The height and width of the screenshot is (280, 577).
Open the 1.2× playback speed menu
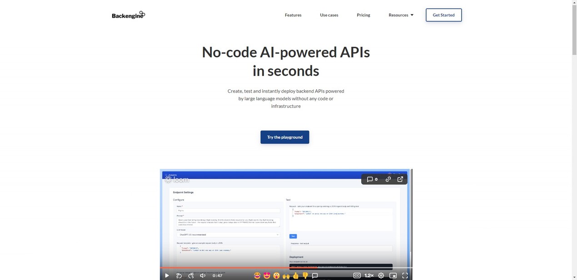click(x=369, y=275)
